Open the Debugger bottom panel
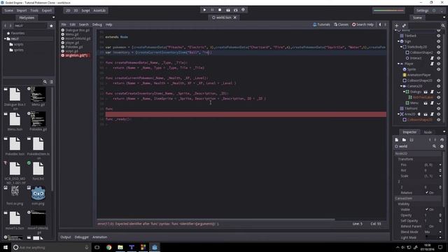 [x=82, y=237]
